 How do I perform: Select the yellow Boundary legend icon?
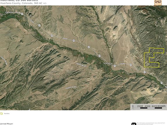coord(2,113)
